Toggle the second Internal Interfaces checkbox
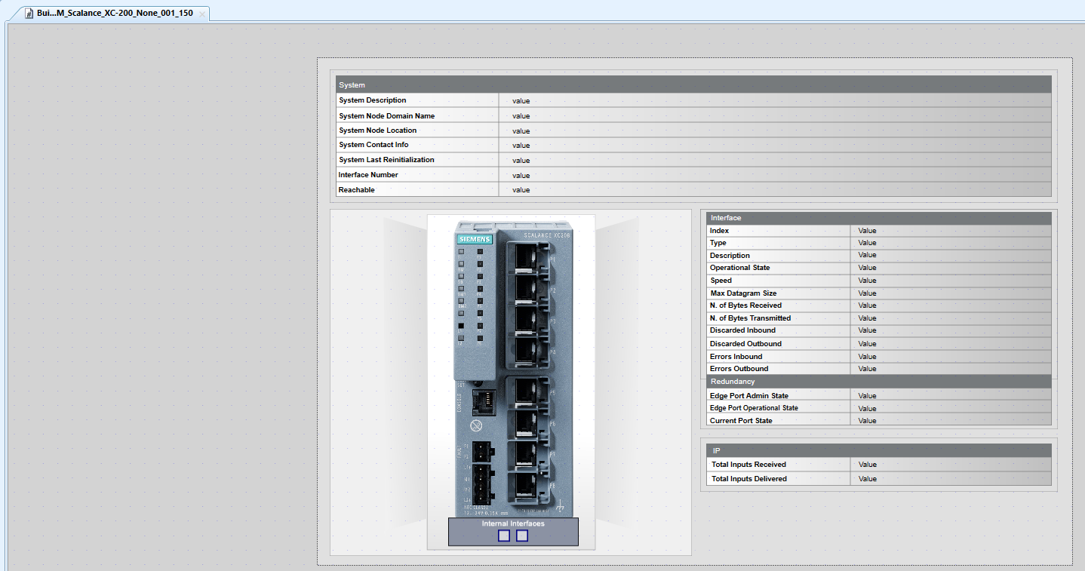The width and height of the screenshot is (1085, 571). pos(522,535)
